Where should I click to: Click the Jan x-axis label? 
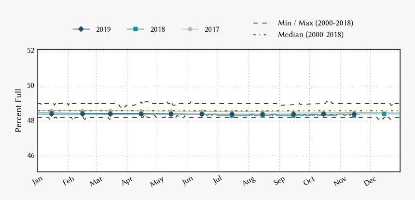pos(38,181)
